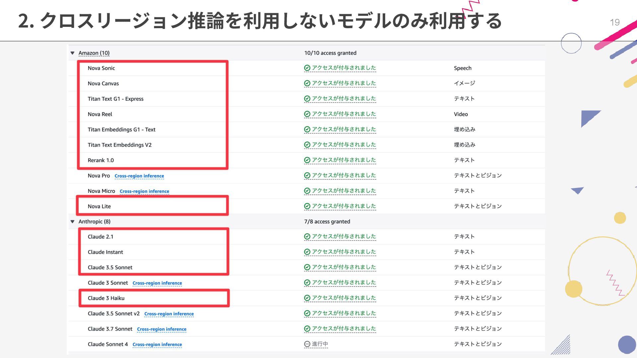The image size is (637, 358).
Task: Collapse the Amazon (10) group triangle
Action: pyautogui.click(x=72, y=53)
